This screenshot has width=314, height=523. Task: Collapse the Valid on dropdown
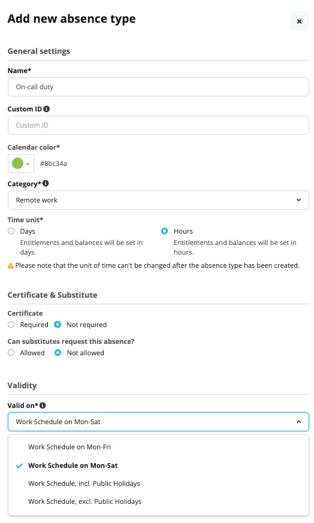tap(158, 422)
